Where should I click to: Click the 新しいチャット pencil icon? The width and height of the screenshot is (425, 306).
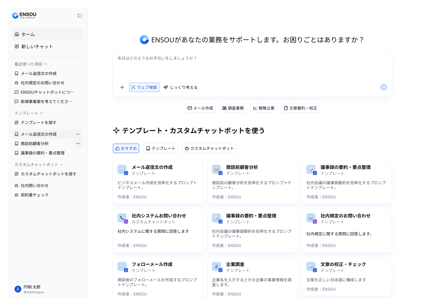click(x=17, y=46)
